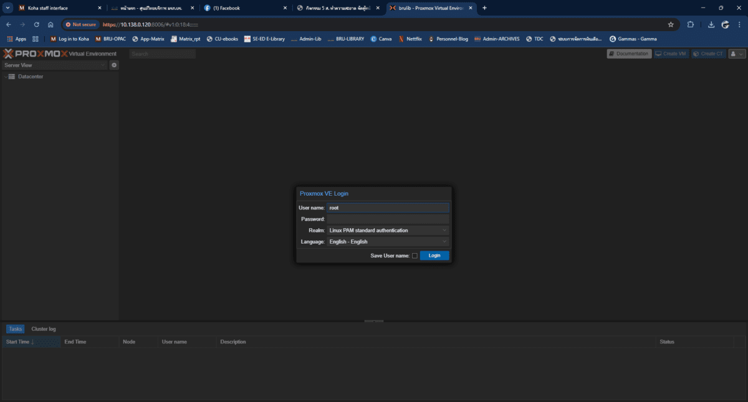
Task: Open the user account menu in header
Action: tap(737, 54)
